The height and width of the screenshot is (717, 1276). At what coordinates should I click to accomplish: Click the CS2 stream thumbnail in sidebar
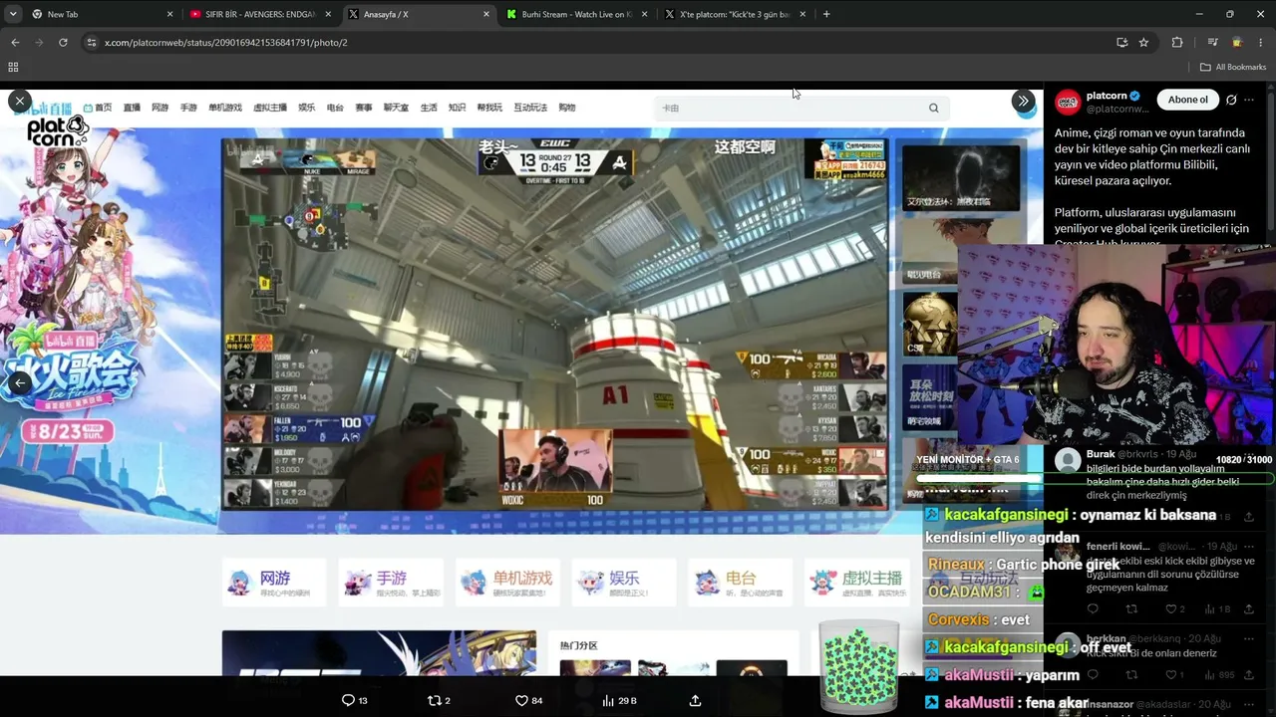pyautogui.click(x=930, y=323)
